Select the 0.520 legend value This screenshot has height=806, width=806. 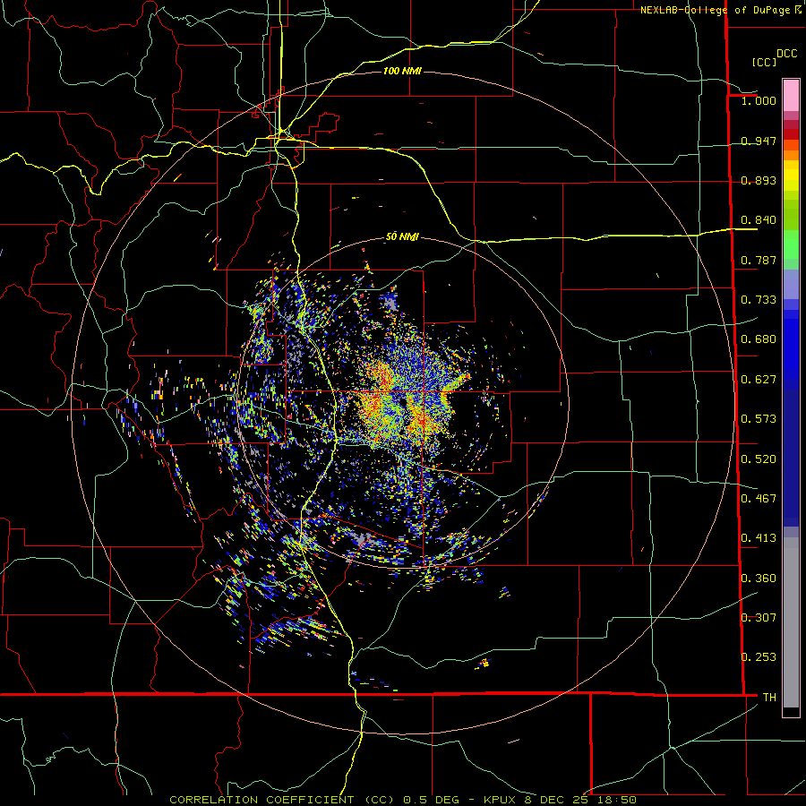tap(759, 459)
